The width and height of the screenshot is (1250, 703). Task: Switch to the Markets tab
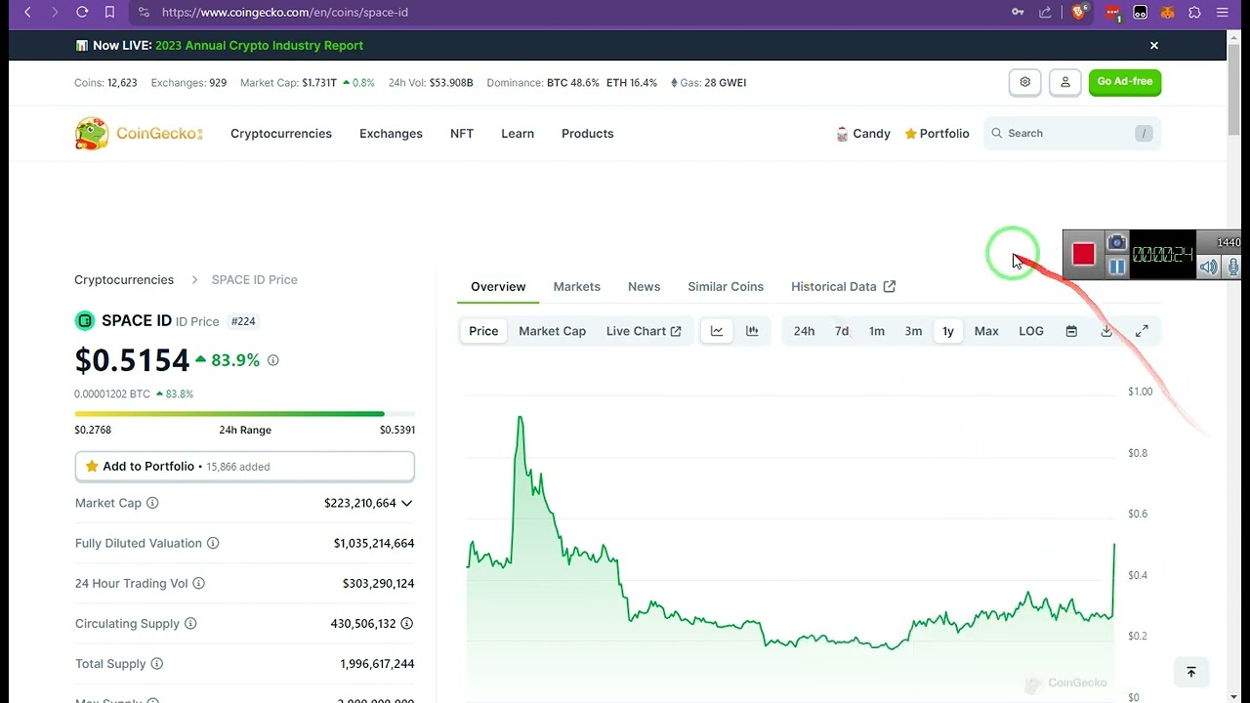576,286
